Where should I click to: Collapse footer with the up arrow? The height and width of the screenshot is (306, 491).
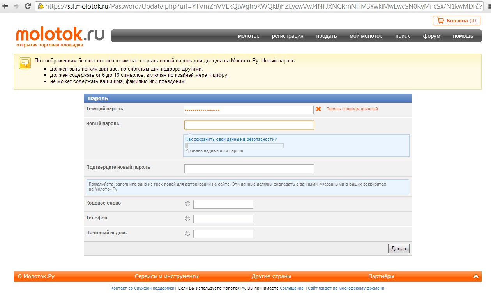tap(476, 276)
